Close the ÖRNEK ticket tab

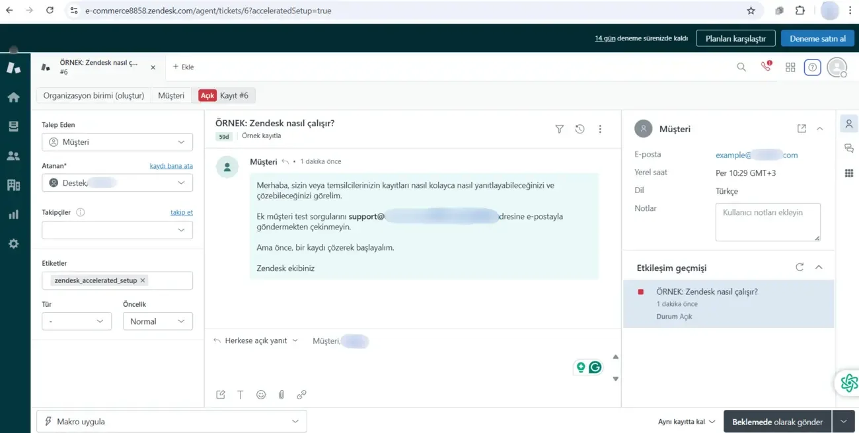click(153, 67)
